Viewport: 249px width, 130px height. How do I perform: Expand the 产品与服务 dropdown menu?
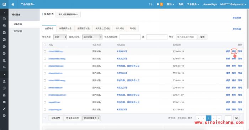tap(27, 4)
